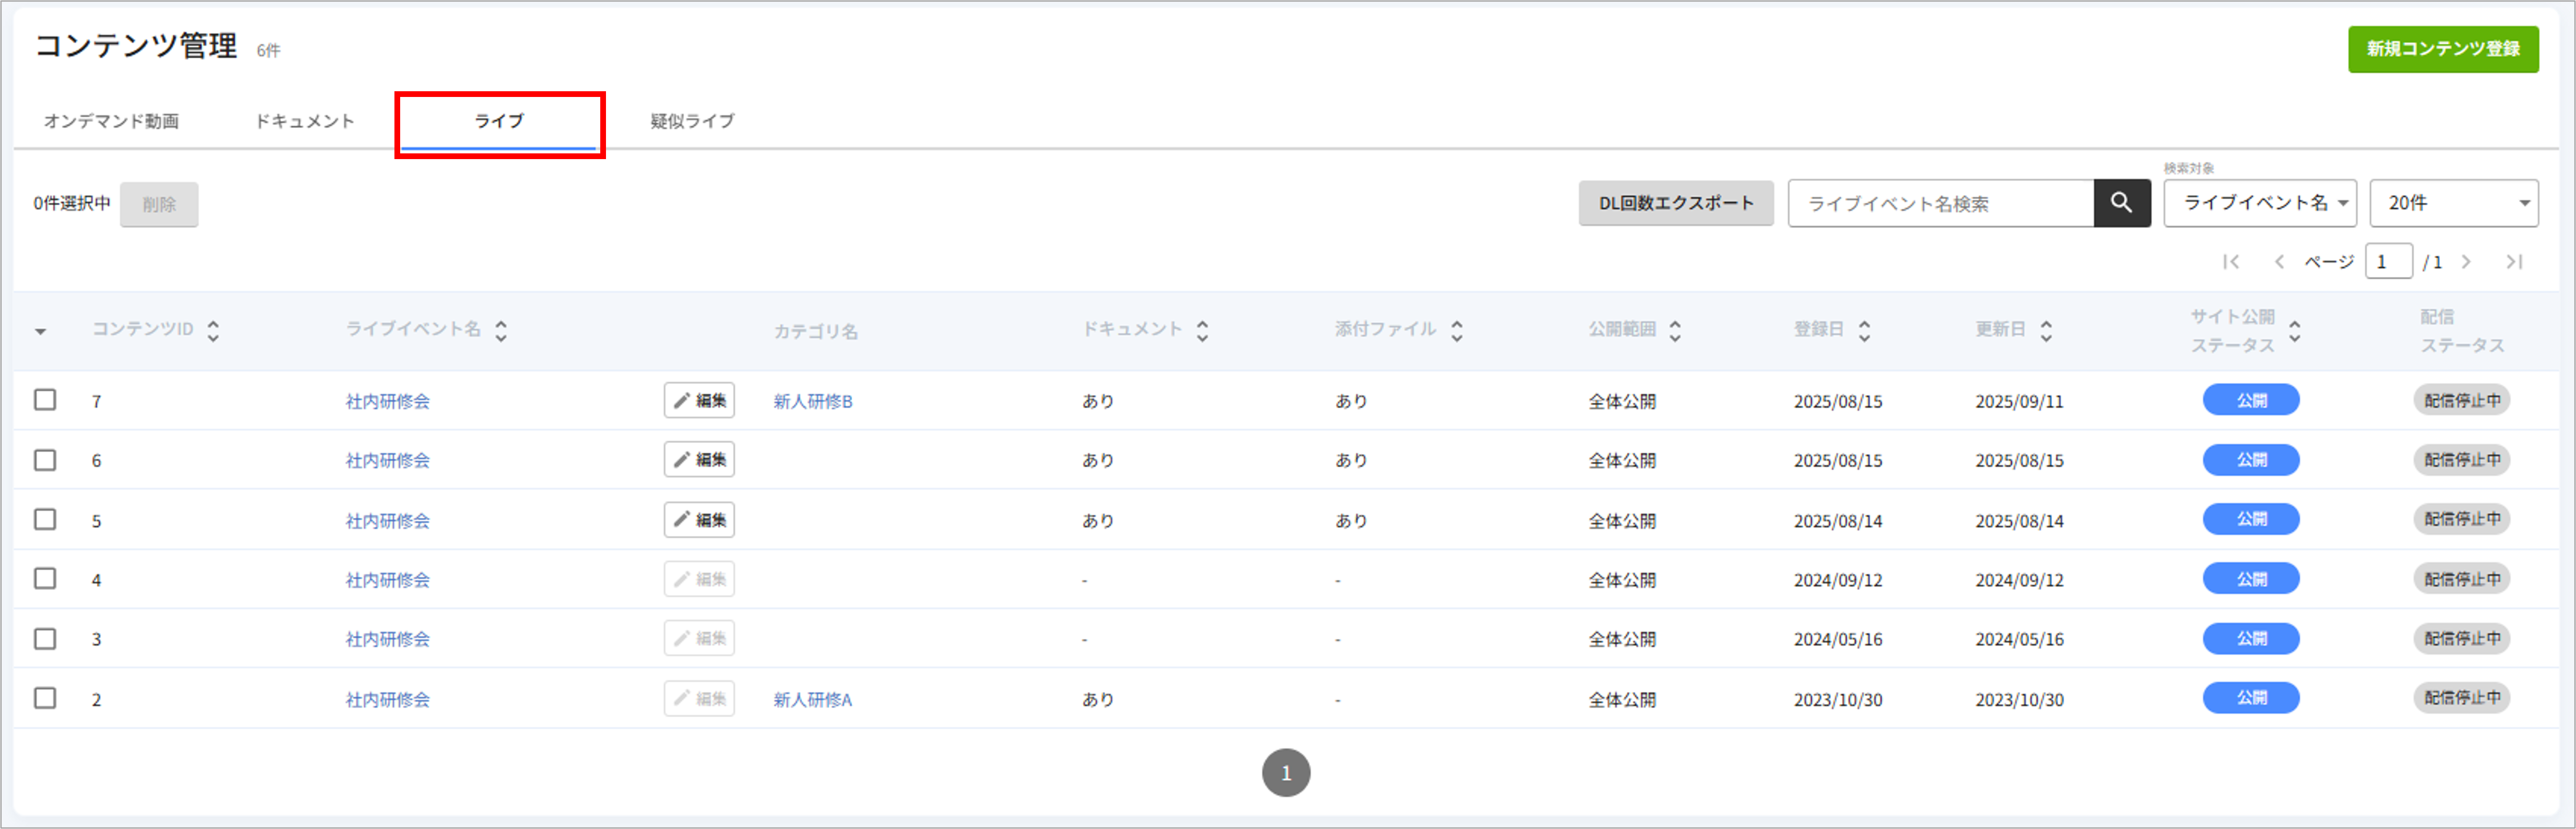The height and width of the screenshot is (829, 2576).
Task: Sort by ライブイベント名 column arrows
Action: coord(501,331)
